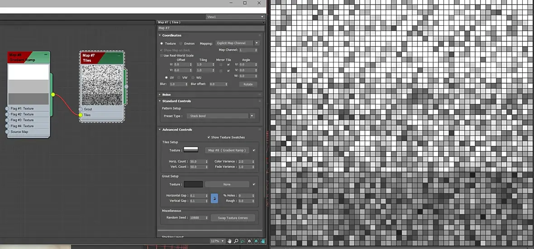
Task: Toggle the V Tile checkbox
Action: [x=229, y=70]
